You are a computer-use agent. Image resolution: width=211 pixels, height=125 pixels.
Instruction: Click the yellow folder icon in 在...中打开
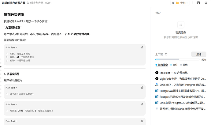(x=177, y=3)
